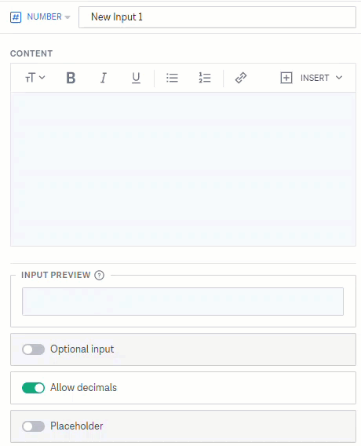361x446 pixels.
Task: Insert a bulleted list
Action: tap(172, 78)
